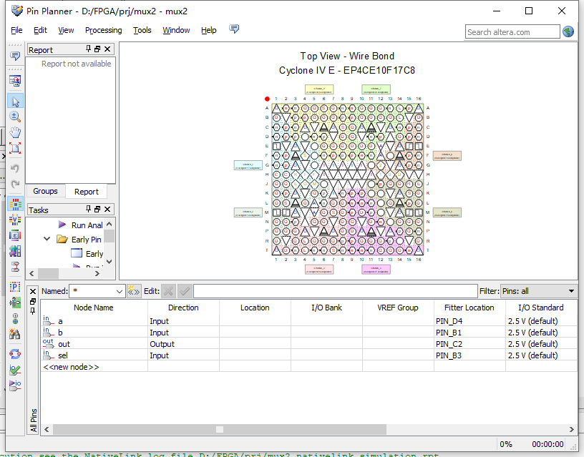Open the Tools menu
The width and height of the screenshot is (584, 457).
click(142, 30)
